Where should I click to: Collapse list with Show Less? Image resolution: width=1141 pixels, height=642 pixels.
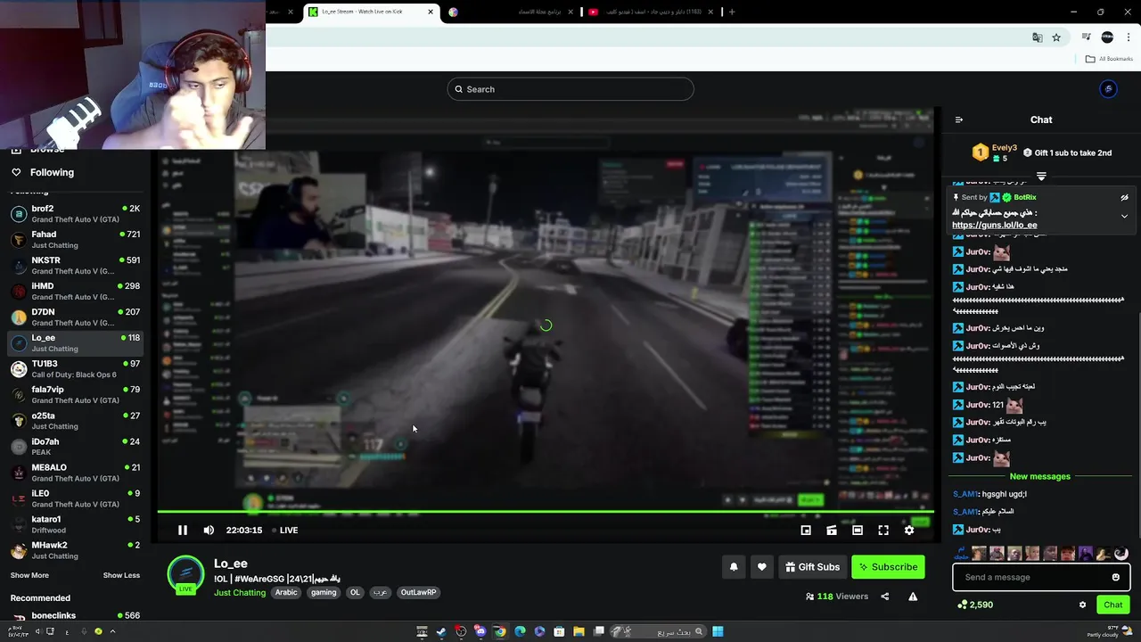click(x=121, y=575)
